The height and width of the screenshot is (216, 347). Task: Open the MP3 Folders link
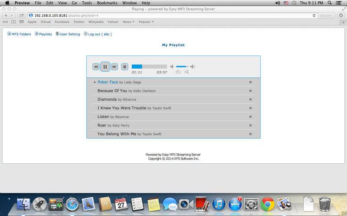[19, 34]
